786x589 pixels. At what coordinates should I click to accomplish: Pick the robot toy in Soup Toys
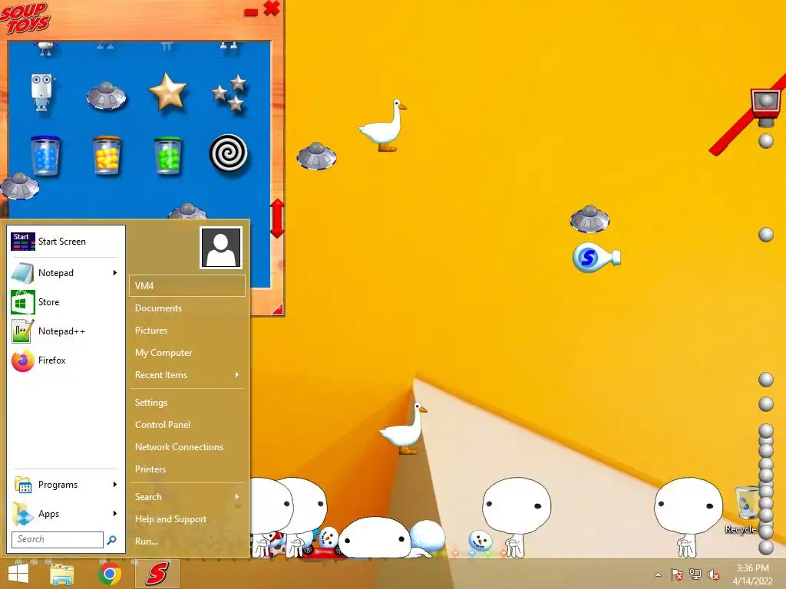click(x=43, y=92)
